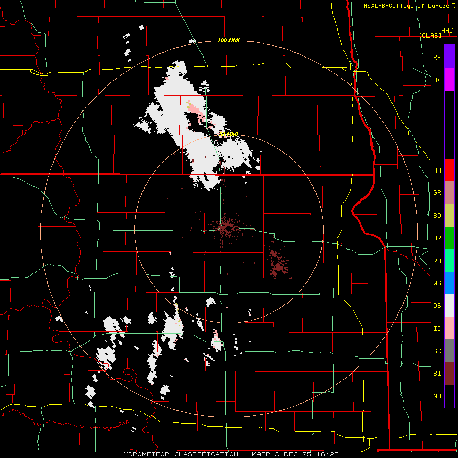Click the RA legend label
This screenshot has height=458, width=458.
pyautogui.click(x=437, y=261)
